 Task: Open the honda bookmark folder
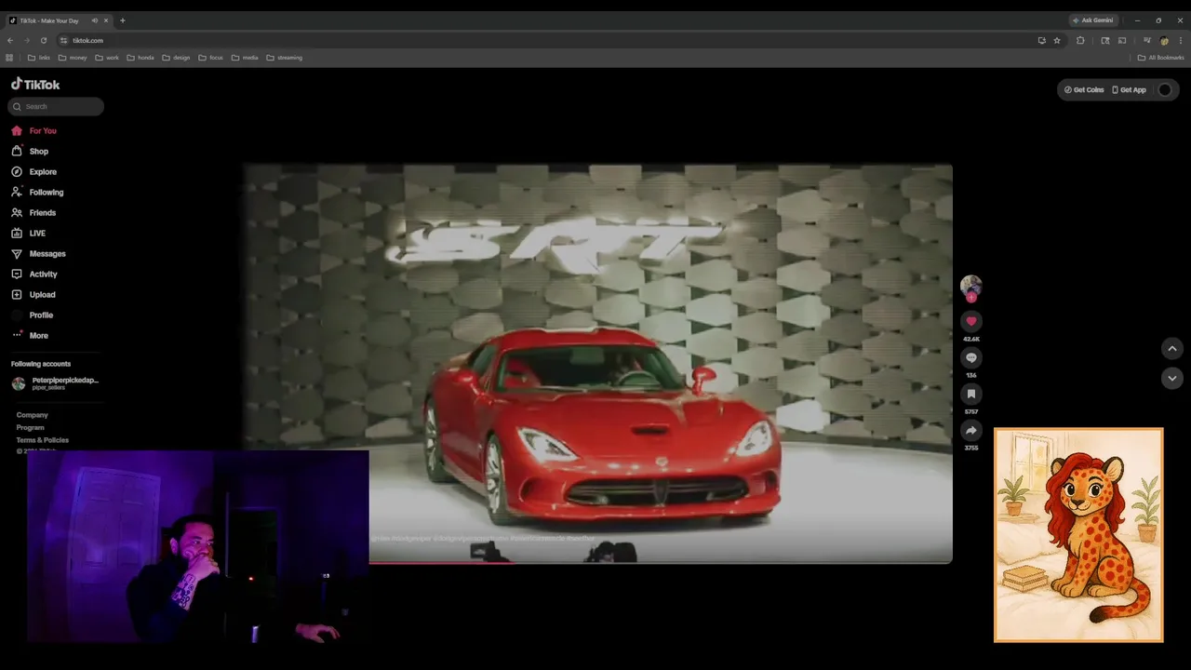pos(141,58)
